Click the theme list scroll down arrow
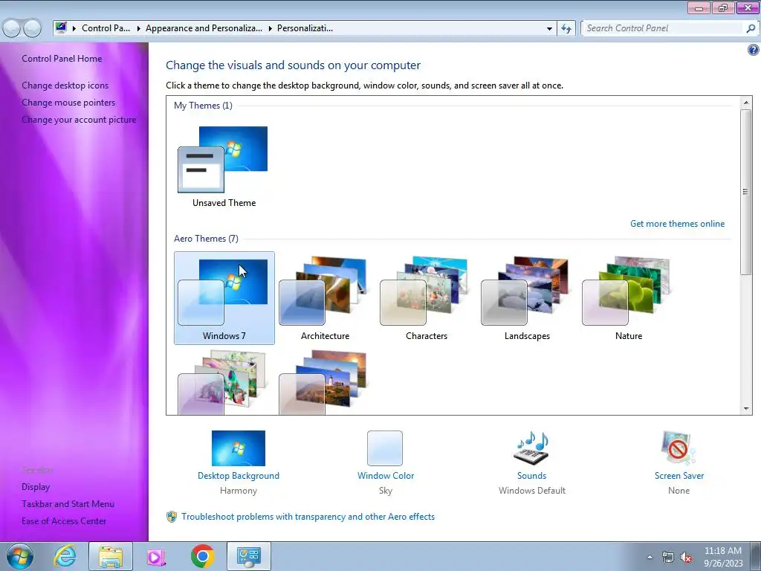This screenshot has width=761, height=571. [746, 409]
